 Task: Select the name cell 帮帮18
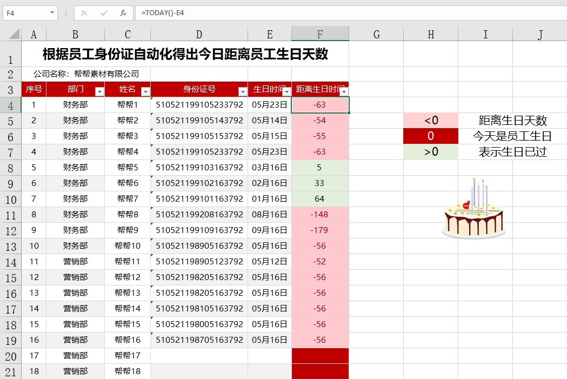point(127,371)
